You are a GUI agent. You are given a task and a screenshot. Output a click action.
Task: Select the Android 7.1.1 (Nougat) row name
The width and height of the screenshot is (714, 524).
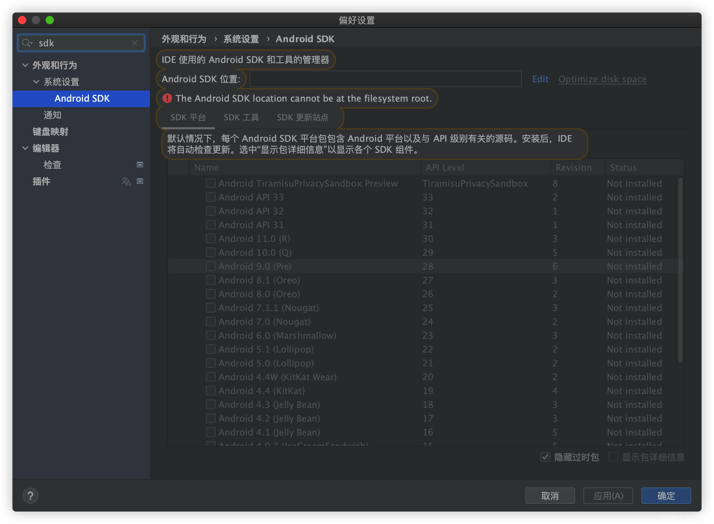pyautogui.click(x=269, y=308)
